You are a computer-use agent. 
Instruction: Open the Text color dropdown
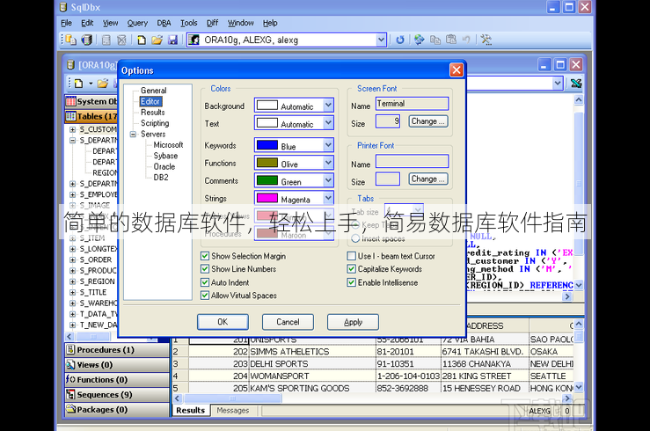click(x=328, y=123)
